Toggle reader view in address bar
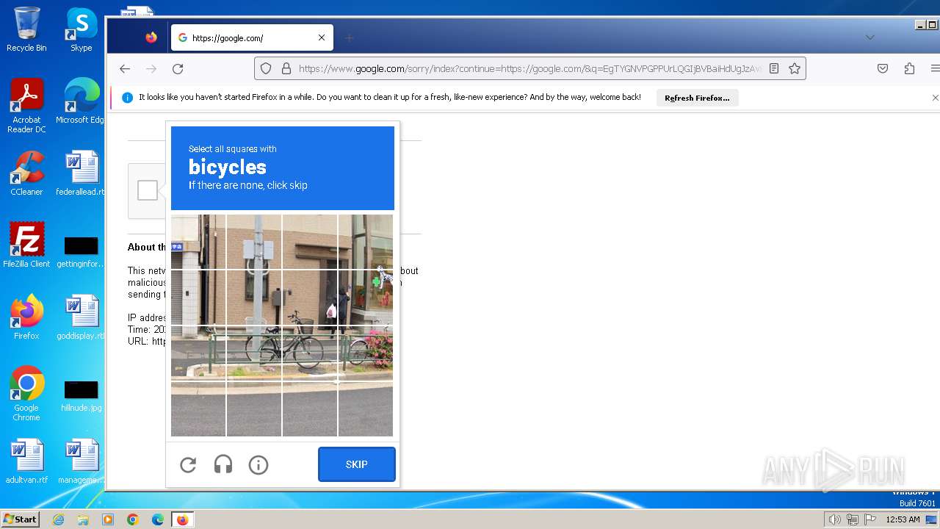This screenshot has height=529, width=940. coord(774,68)
